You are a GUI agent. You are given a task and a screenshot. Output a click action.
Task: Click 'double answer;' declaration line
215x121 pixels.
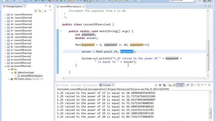coord(86,38)
